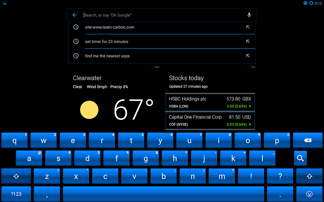324x202 pixels.
Task: Tap the back arrow in search bar
Action: (75, 15)
